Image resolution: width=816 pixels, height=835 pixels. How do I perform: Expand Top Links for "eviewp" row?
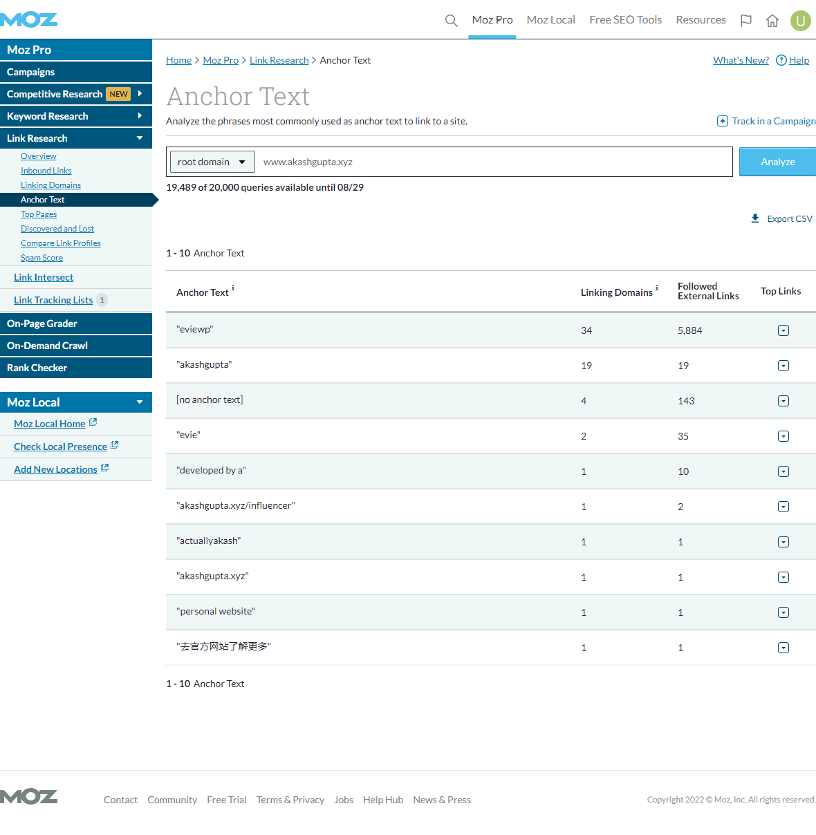[783, 330]
